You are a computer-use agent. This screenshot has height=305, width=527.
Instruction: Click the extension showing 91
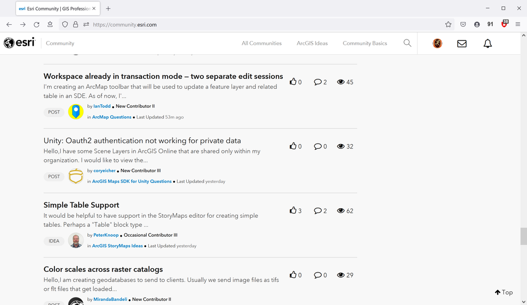[490, 25]
